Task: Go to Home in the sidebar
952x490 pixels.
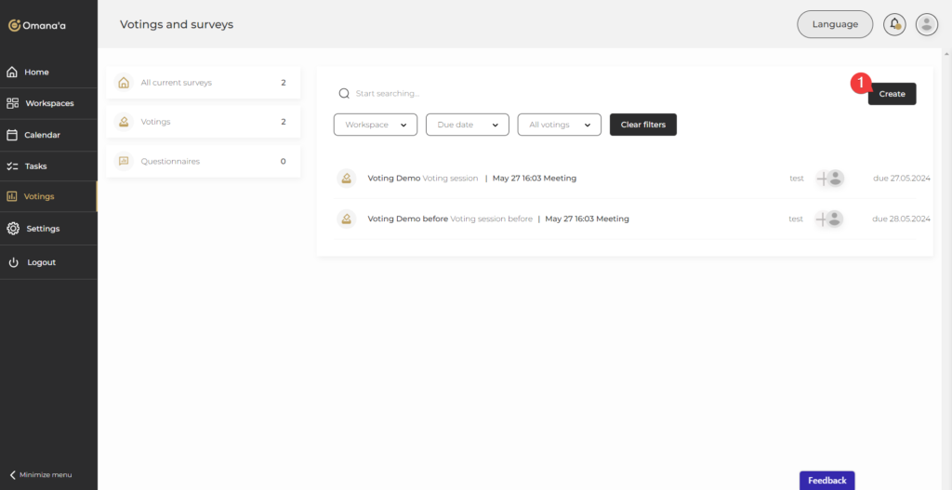Action: [37, 73]
